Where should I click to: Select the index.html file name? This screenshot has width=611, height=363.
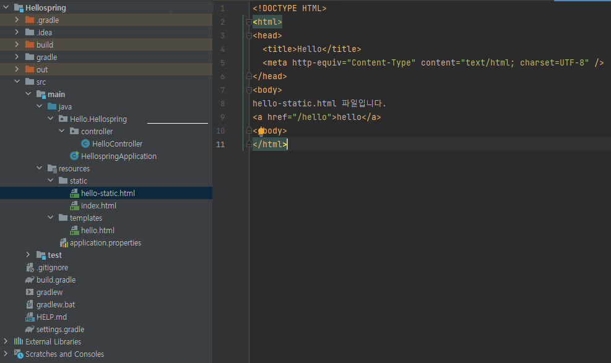tap(98, 206)
